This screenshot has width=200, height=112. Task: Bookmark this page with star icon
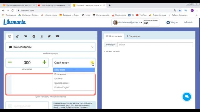(x=180, y=11)
